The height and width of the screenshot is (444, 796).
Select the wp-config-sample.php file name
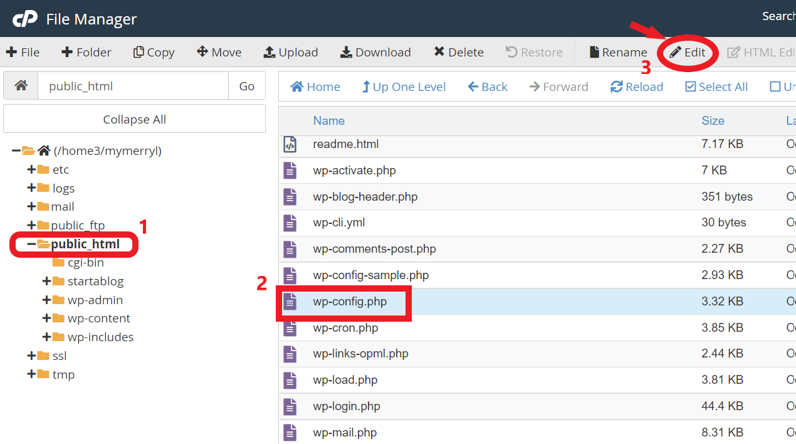pos(371,275)
